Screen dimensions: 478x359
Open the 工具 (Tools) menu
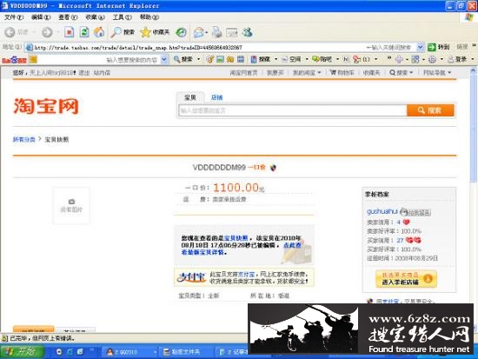coord(122,17)
